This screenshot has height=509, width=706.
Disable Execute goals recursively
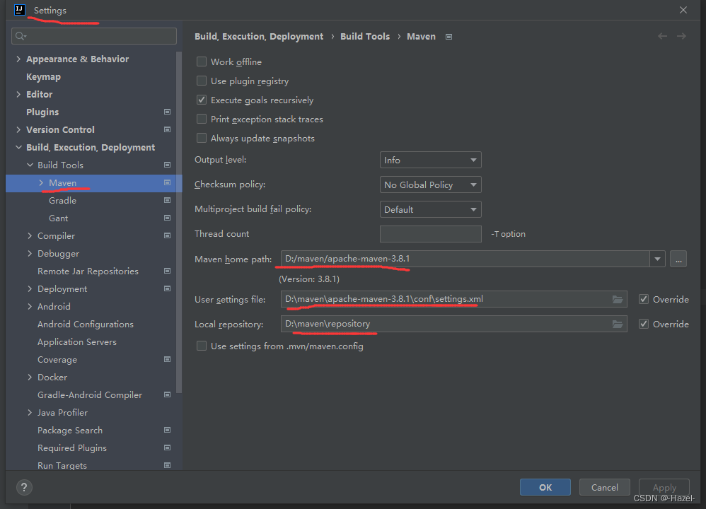[202, 100]
